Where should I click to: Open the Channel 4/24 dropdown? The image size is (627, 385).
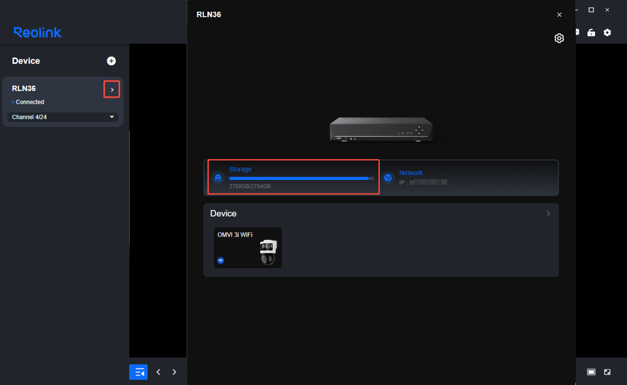pyautogui.click(x=63, y=117)
